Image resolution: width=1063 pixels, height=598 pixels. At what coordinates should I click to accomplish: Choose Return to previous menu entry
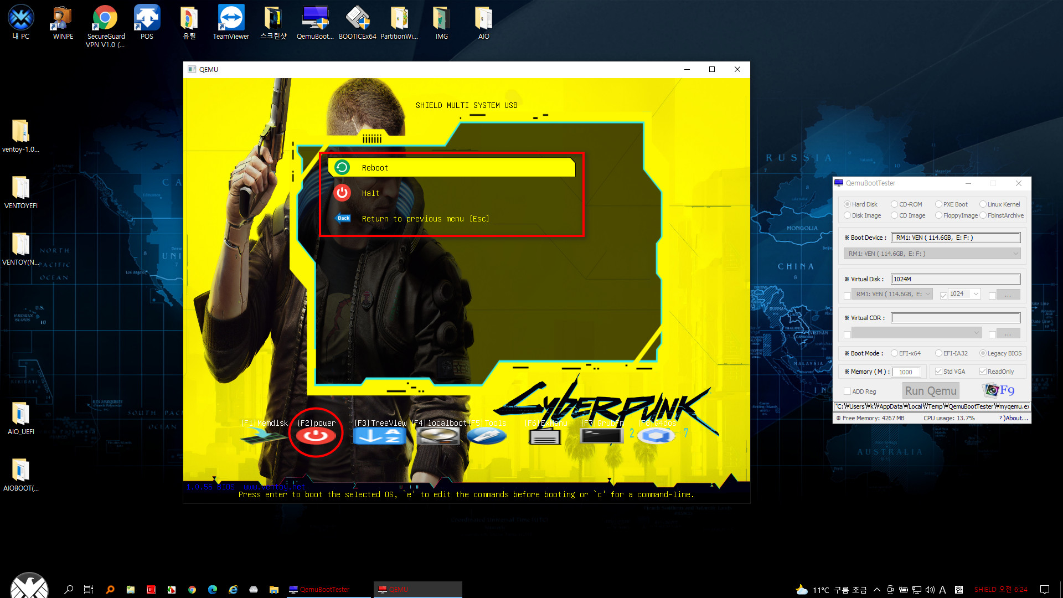[452, 219]
